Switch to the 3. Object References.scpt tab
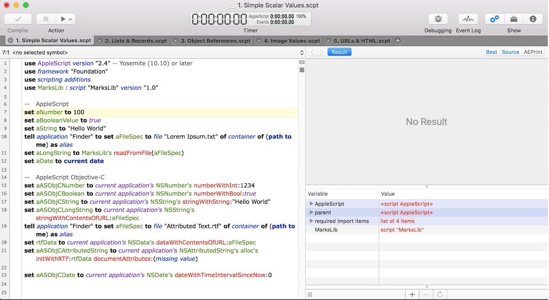 point(215,41)
